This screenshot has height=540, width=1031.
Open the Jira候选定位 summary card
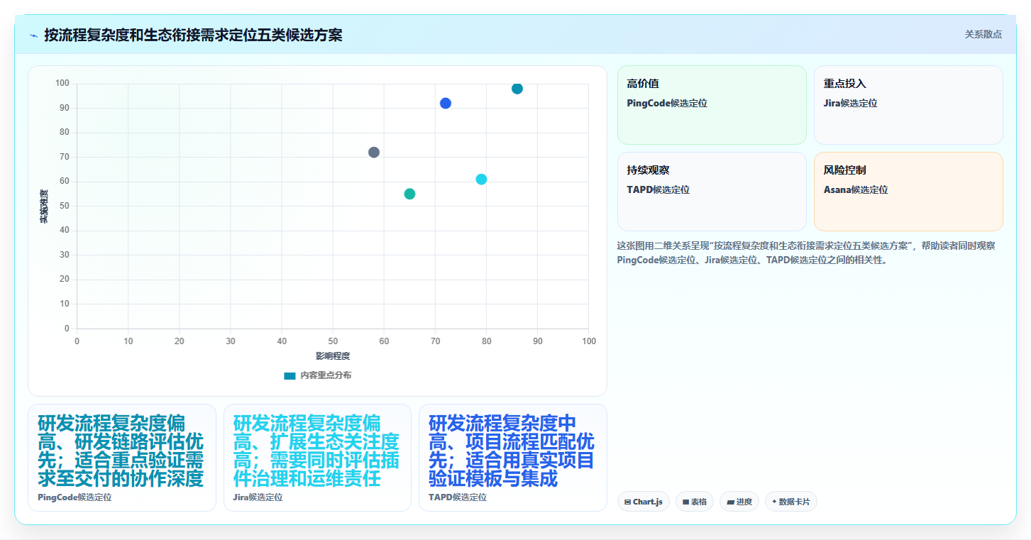tap(317, 458)
